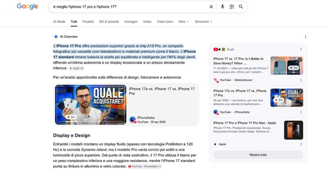Switch to AI Mode tab
This screenshot has width=326, height=175.
(59, 22)
